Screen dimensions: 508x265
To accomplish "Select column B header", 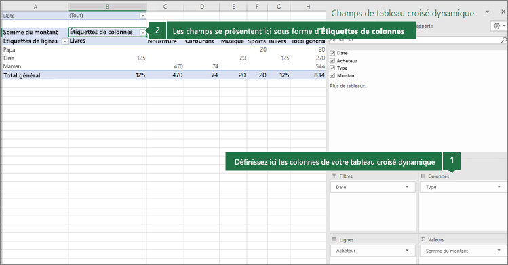I will (107, 7).
